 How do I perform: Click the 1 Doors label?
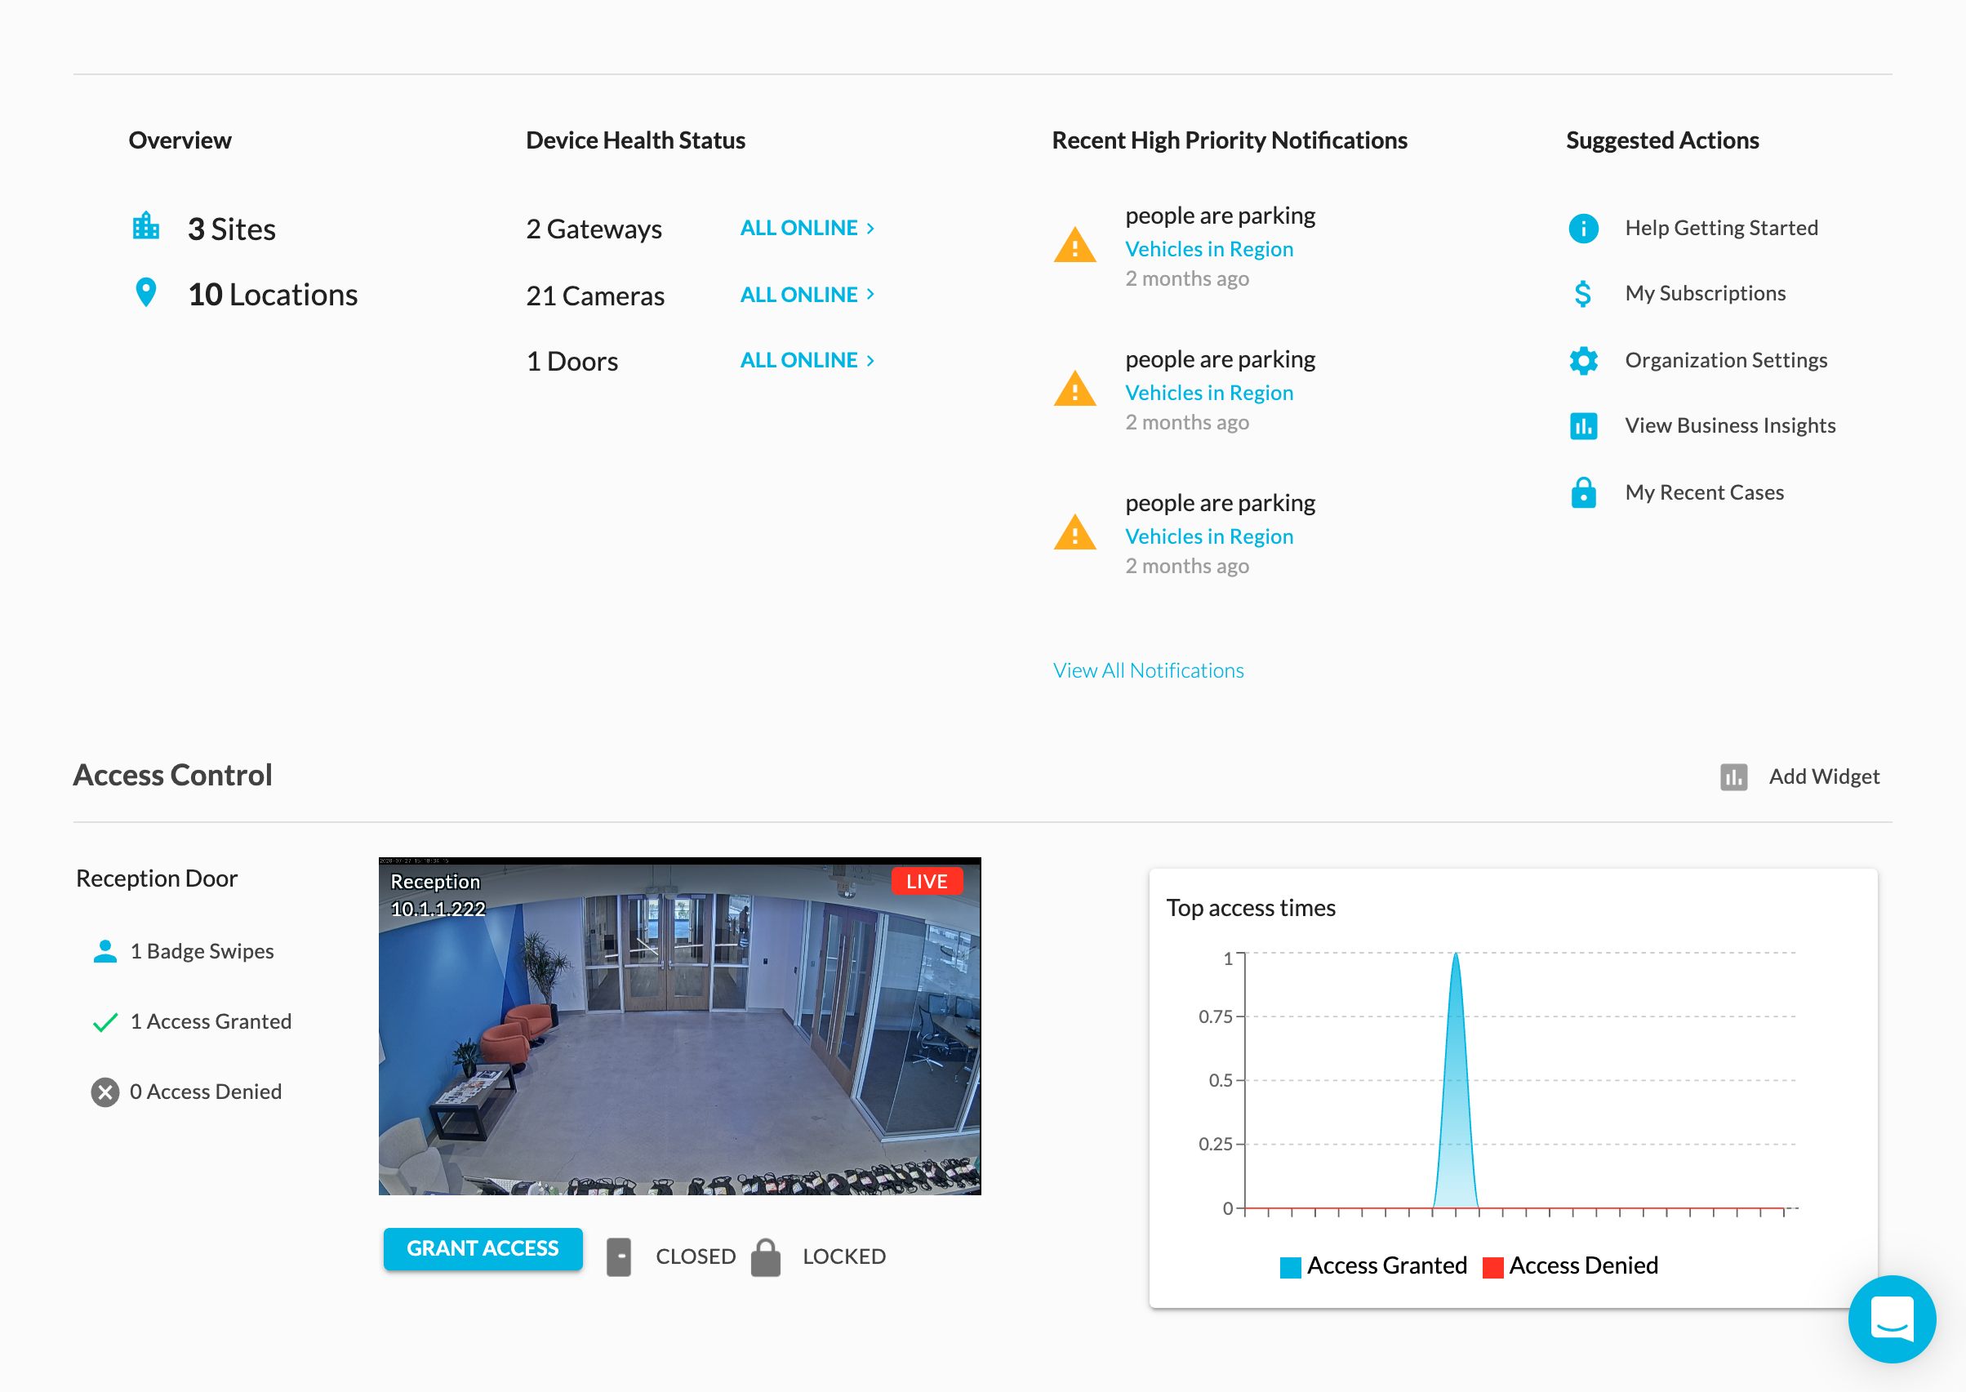tap(572, 362)
